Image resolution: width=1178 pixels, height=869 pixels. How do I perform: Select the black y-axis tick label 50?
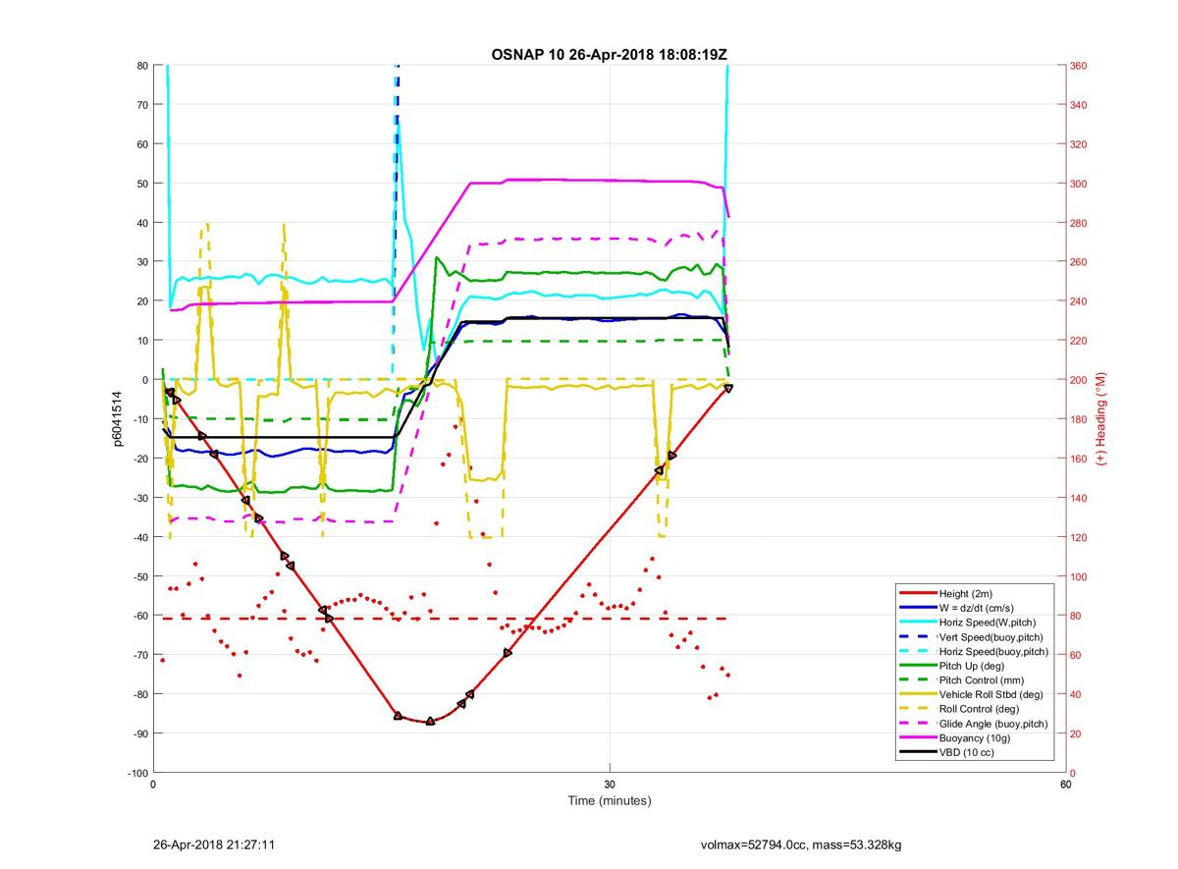click(141, 184)
